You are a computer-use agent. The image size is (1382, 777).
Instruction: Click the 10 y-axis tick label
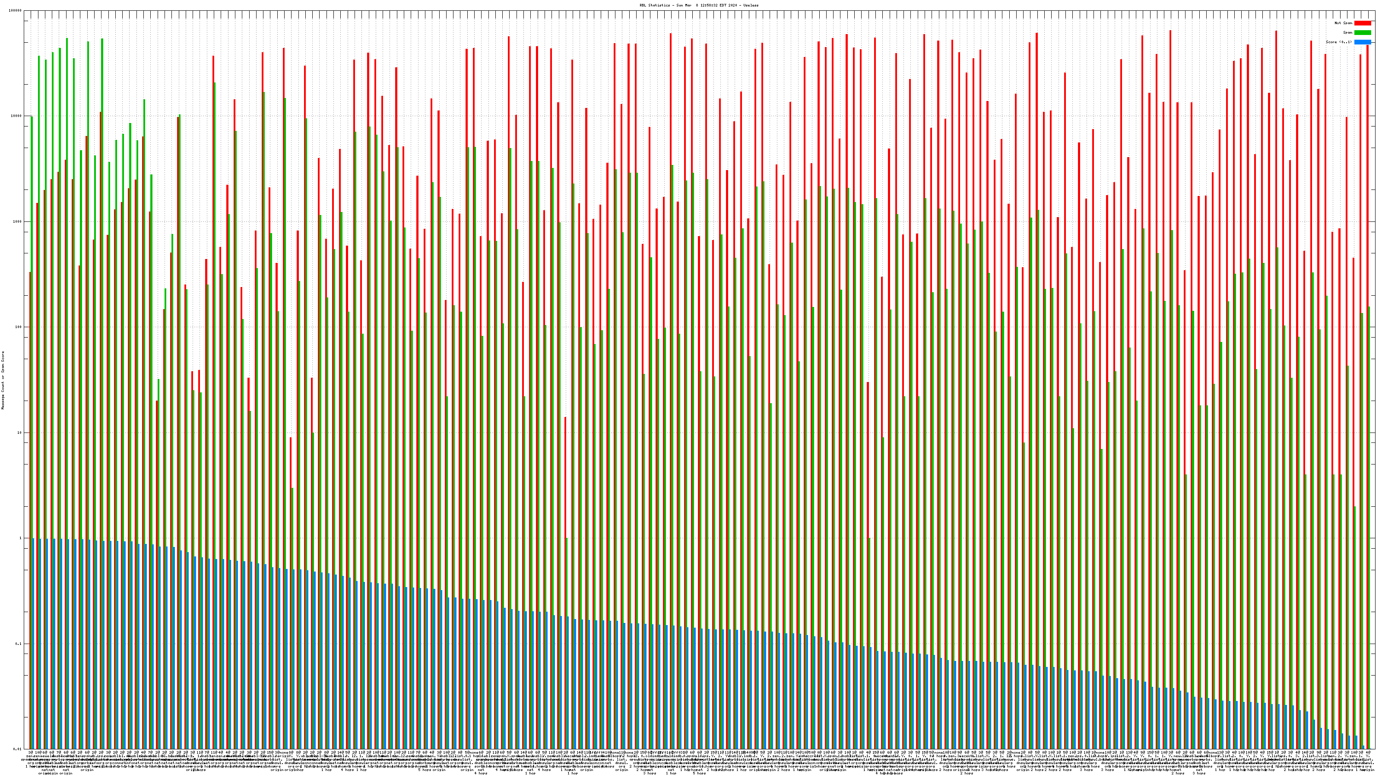point(20,433)
